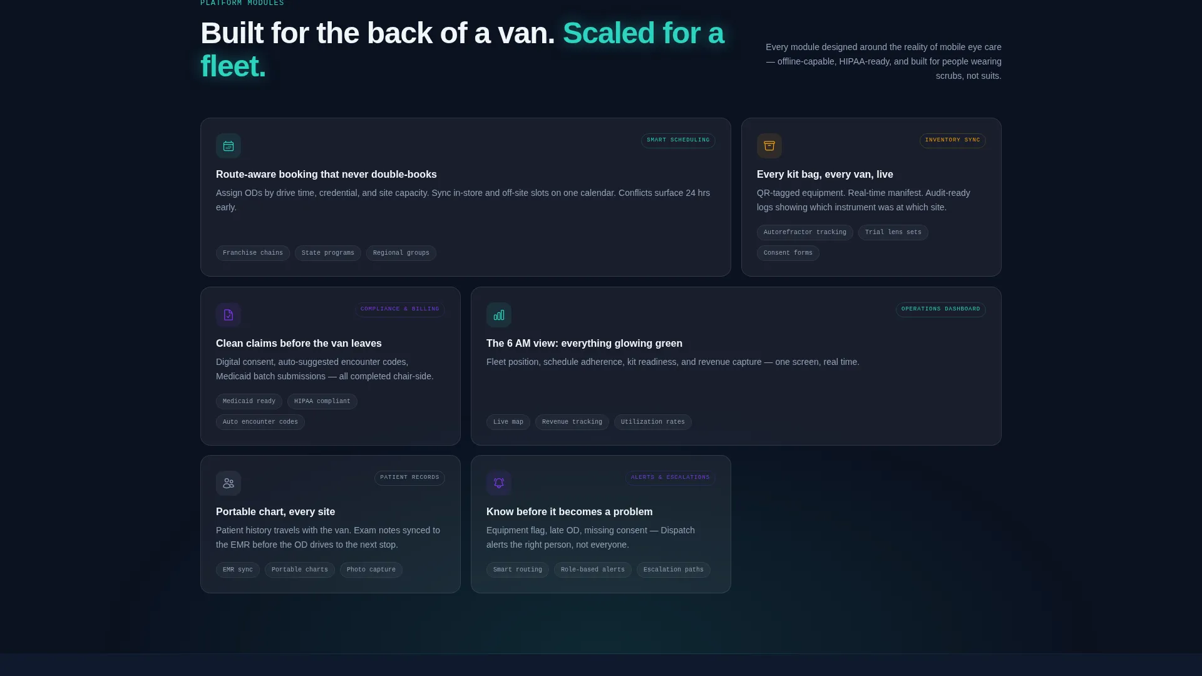This screenshot has width=1202, height=676.
Task: Choose the Live map tag
Action: click(508, 422)
